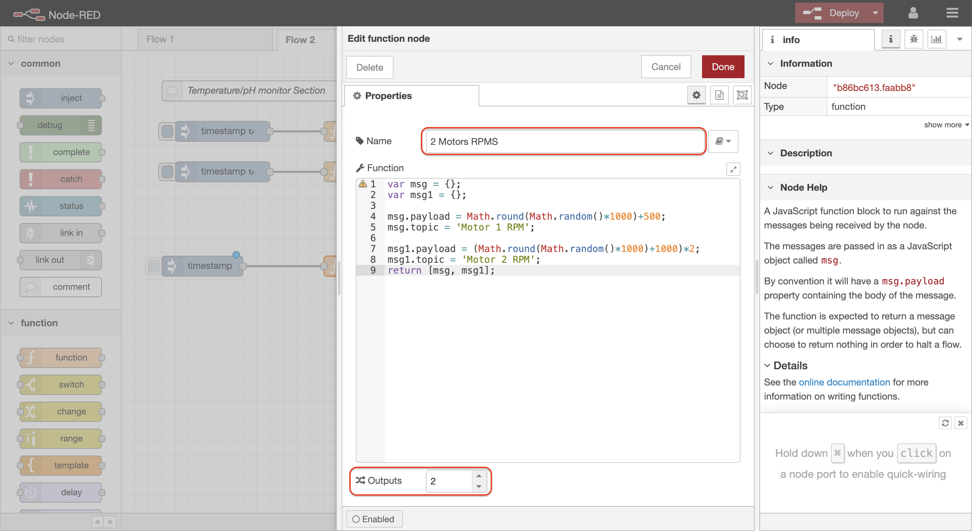Open the hamburger main menu
Viewport: 972px width, 531px height.
pyautogui.click(x=952, y=13)
